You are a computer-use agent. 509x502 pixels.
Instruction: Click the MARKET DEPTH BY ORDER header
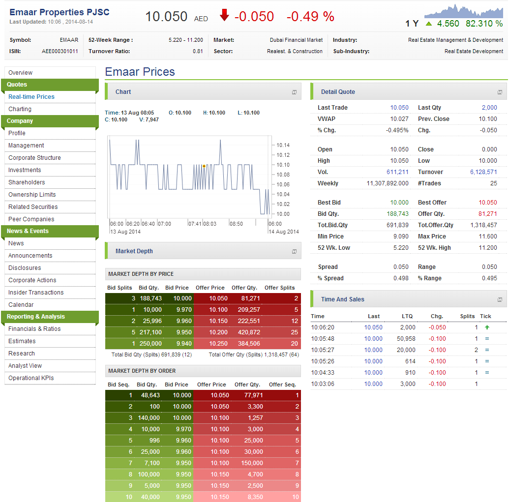(203, 371)
